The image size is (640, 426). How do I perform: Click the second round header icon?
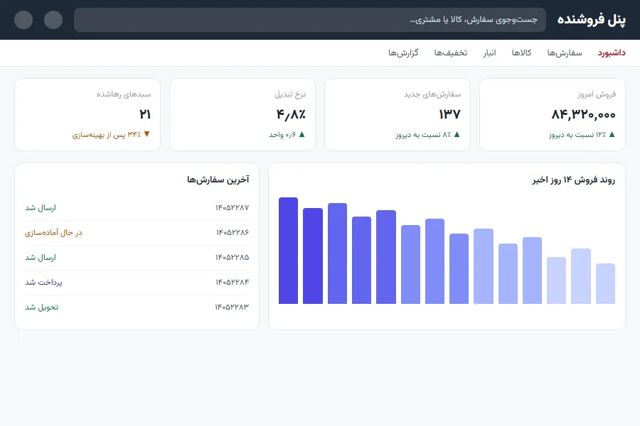(53, 20)
